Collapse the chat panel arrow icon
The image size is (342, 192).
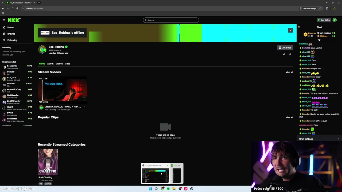pos(299,27)
